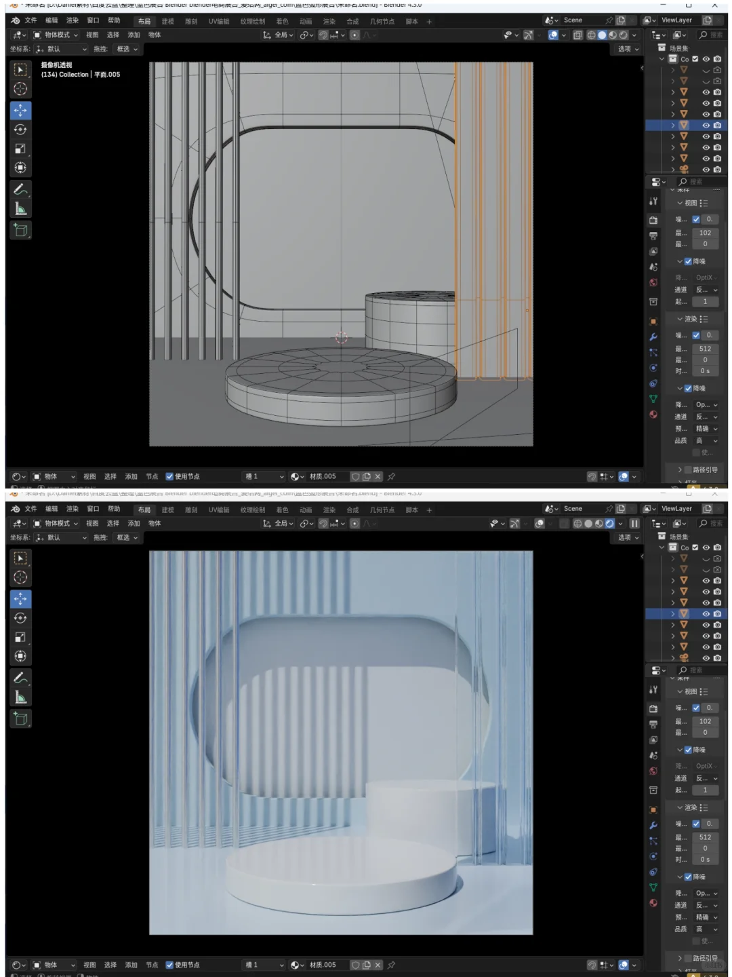The width and height of the screenshot is (732, 977).
Task: Choose the Add Cube tool in top window
Action: pos(20,231)
